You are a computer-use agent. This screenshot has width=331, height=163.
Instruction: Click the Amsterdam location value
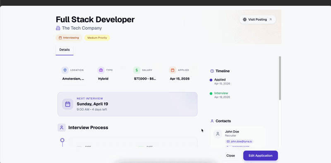click(73, 79)
